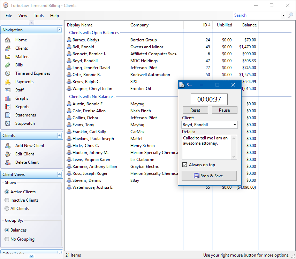The width and height of the screenshot is (296, 259).
Task: Pause the stopwatch timer
Action: pos(225,110)
